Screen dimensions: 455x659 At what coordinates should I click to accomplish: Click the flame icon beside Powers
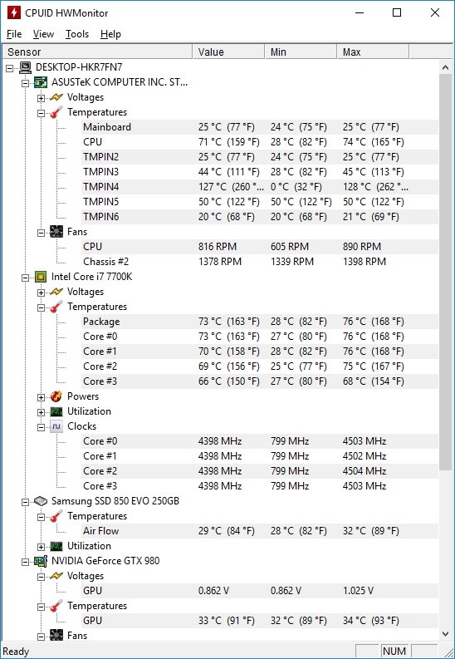pos(56,396)
